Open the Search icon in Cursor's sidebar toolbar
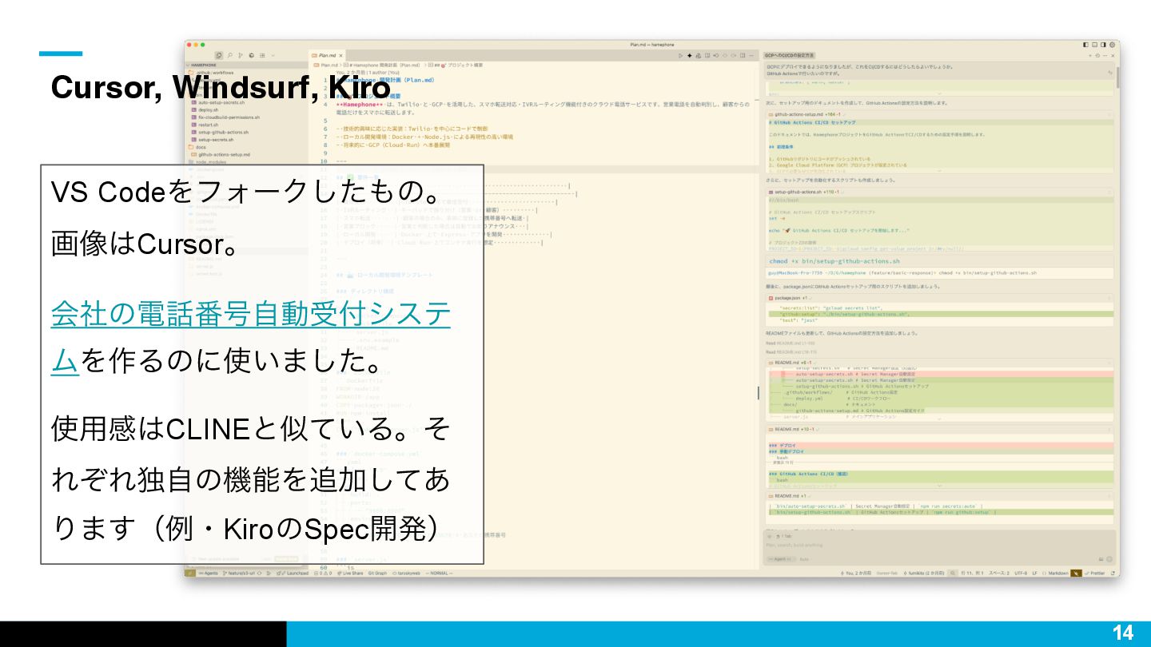Image resolution: width=1151 pixels, height=647 pixels. 229,55
